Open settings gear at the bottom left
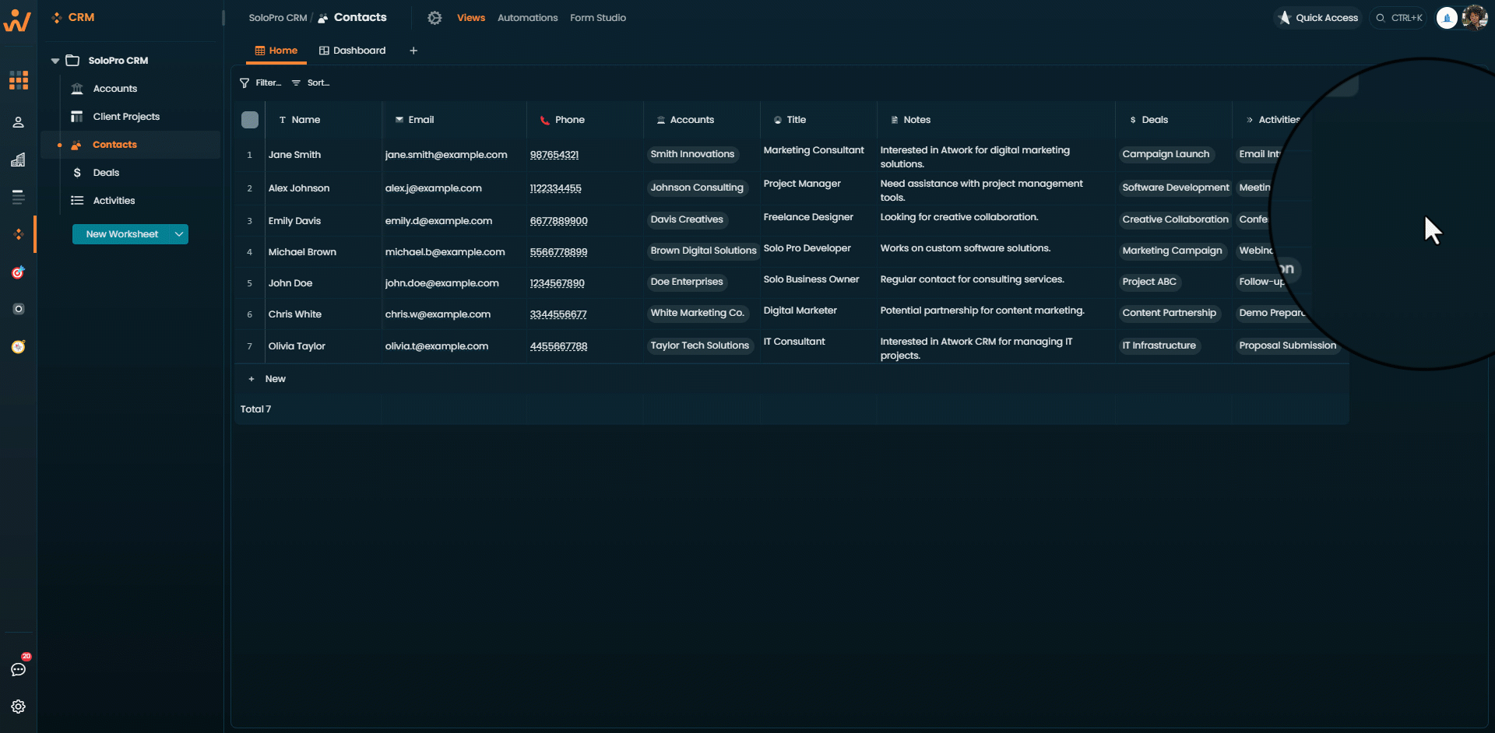This screenshot has height=733, width=1495. [x=19, y=707]
